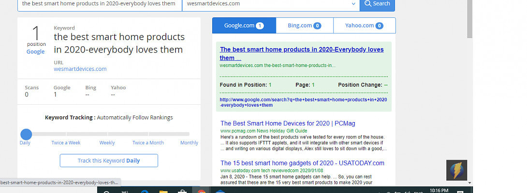527x193 pixels.
Task: Switch to the Yahoo.com results tab
Action: [x=365, y=26]
